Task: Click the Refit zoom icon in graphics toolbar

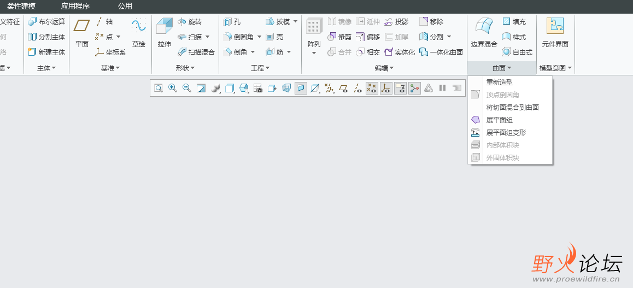Action: tap(159, 89)
